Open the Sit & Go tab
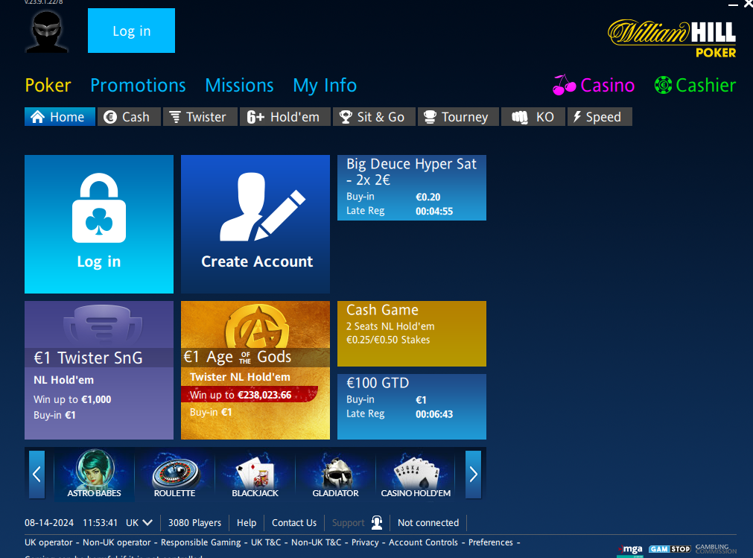 click(x=374, y=117)
